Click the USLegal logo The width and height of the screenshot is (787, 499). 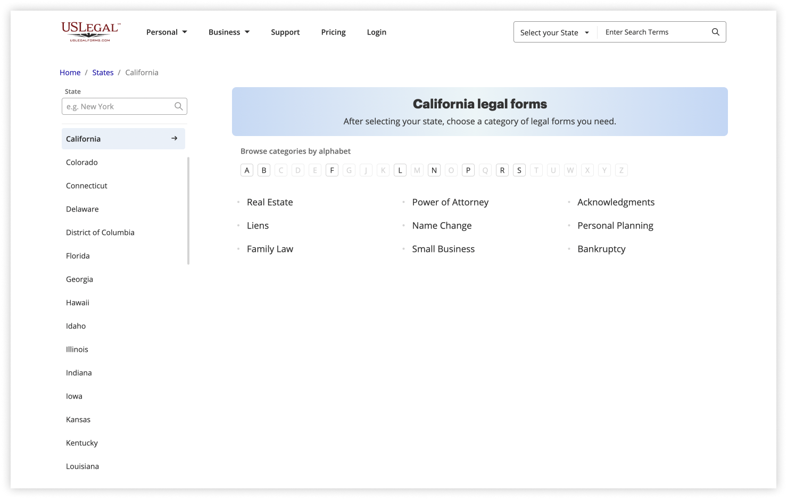[89, 31]
